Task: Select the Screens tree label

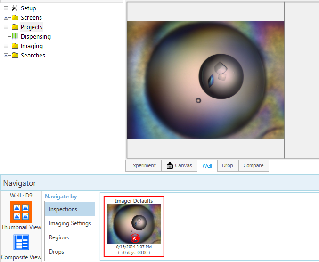Action: (x=31, y=18)
